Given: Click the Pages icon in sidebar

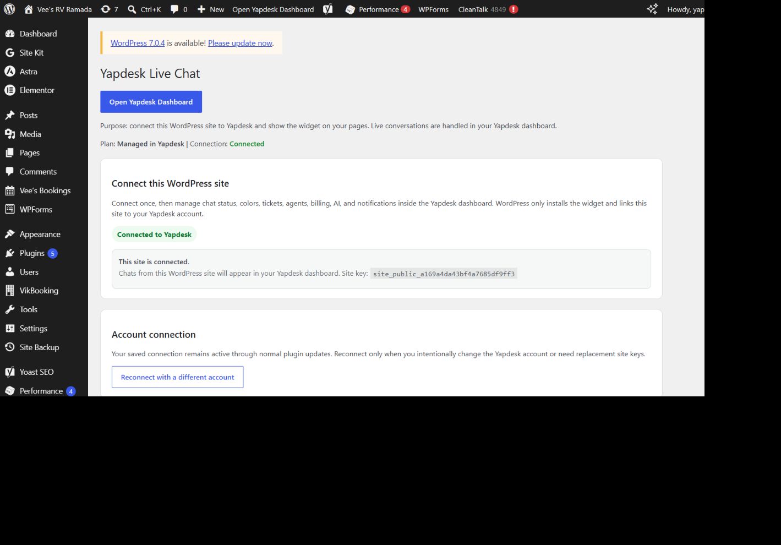Looking at the screenshot, I should 10,152.
